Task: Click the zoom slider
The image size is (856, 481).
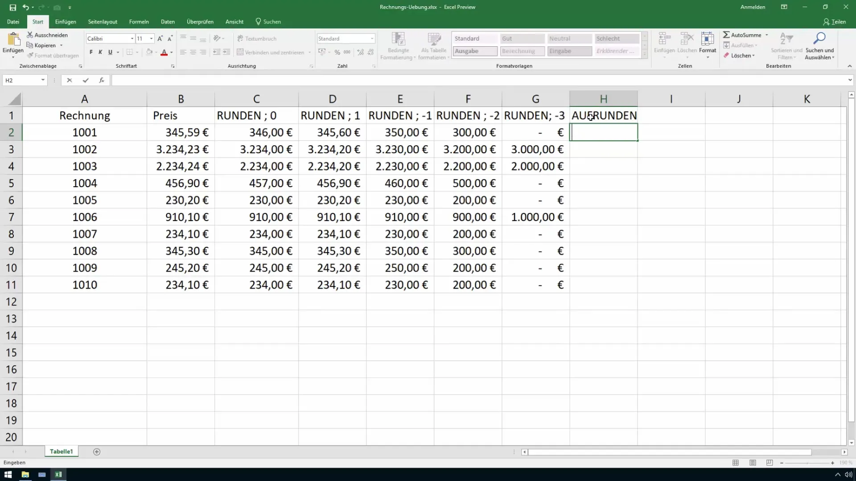Action: point(807,463)
